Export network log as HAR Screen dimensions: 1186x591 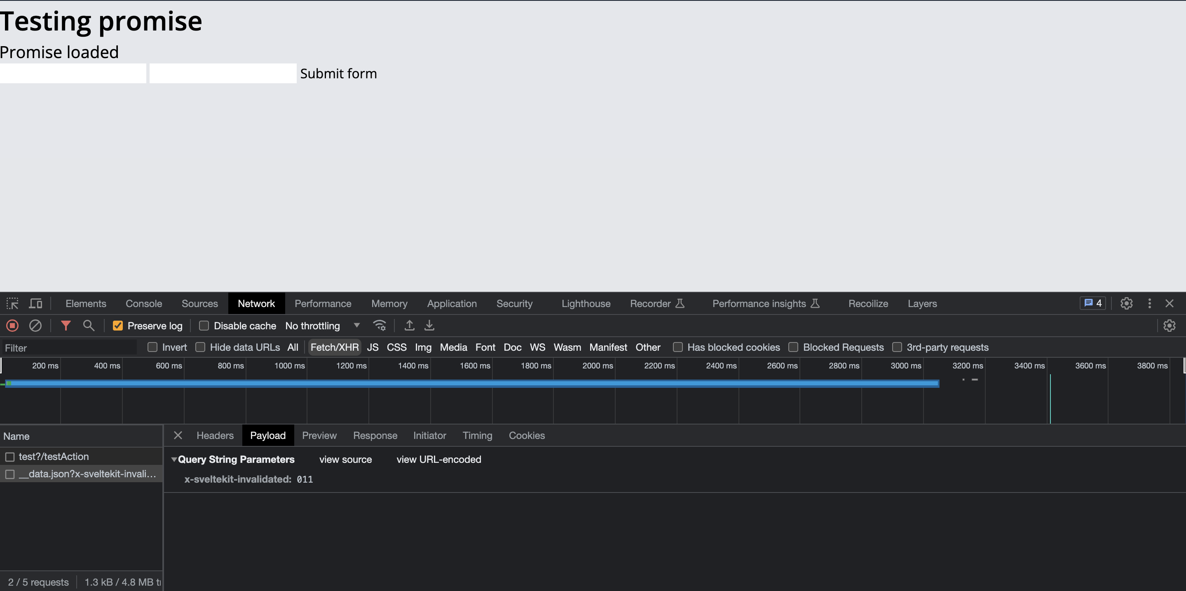click(429, 326)
